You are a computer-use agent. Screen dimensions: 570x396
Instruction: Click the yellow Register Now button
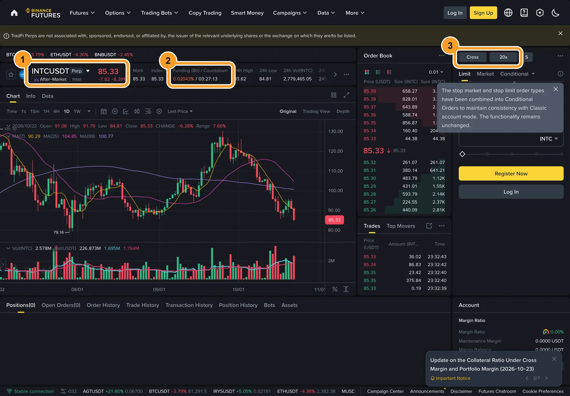pos(511,174)
